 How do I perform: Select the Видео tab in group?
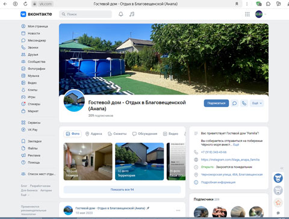point(170,134)
